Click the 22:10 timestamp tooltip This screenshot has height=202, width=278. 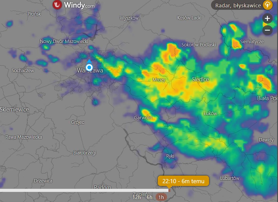183,181
